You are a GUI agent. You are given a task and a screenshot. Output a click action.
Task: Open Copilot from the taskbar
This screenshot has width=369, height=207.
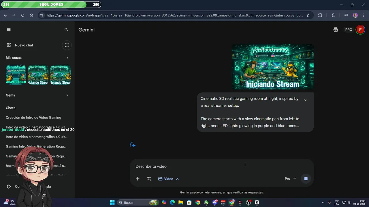coord(164,202)
